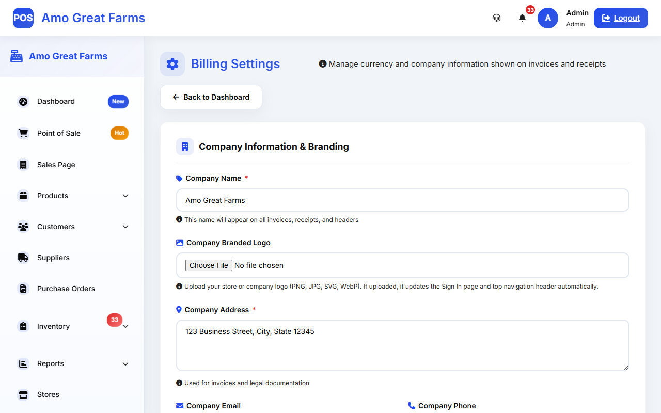
Task: Open Dashboard in the sidebar
Action: point(72,102)
